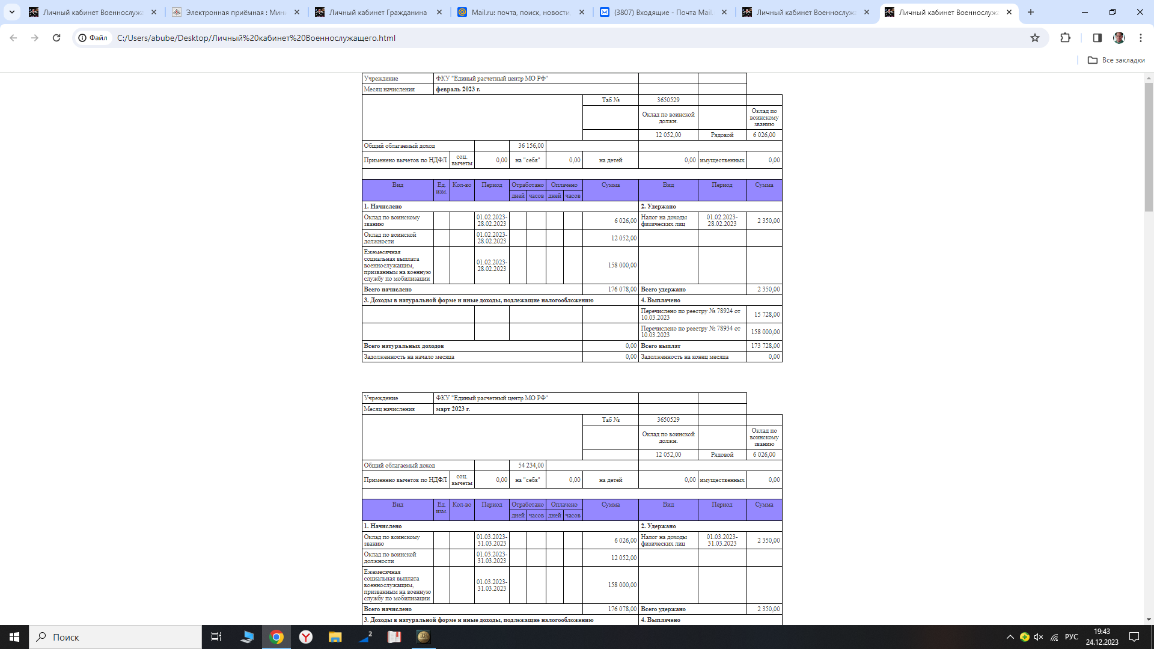
Task: Open File Explorer from the taskbar
Action: [335, 637]
